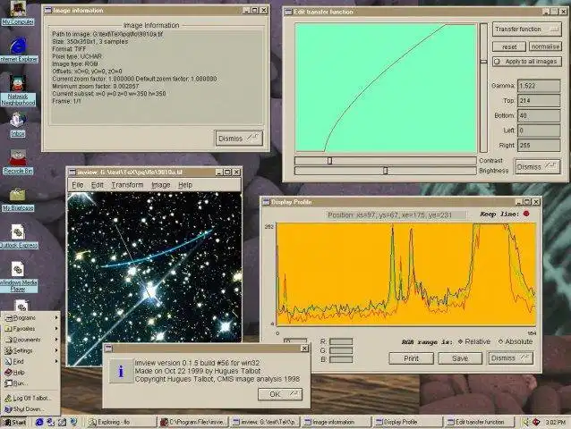Click the Top value field

pyautogui.click(x=539, y=101)
